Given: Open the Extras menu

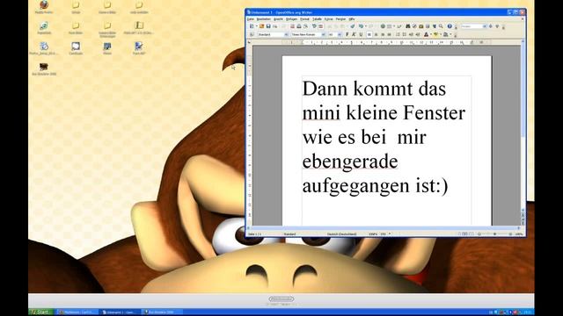Looking at the screenshot, I should point(328,19).
